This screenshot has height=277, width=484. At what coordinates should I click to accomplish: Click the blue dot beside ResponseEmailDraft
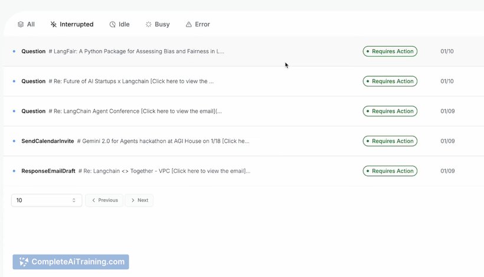tap(14, 171)
